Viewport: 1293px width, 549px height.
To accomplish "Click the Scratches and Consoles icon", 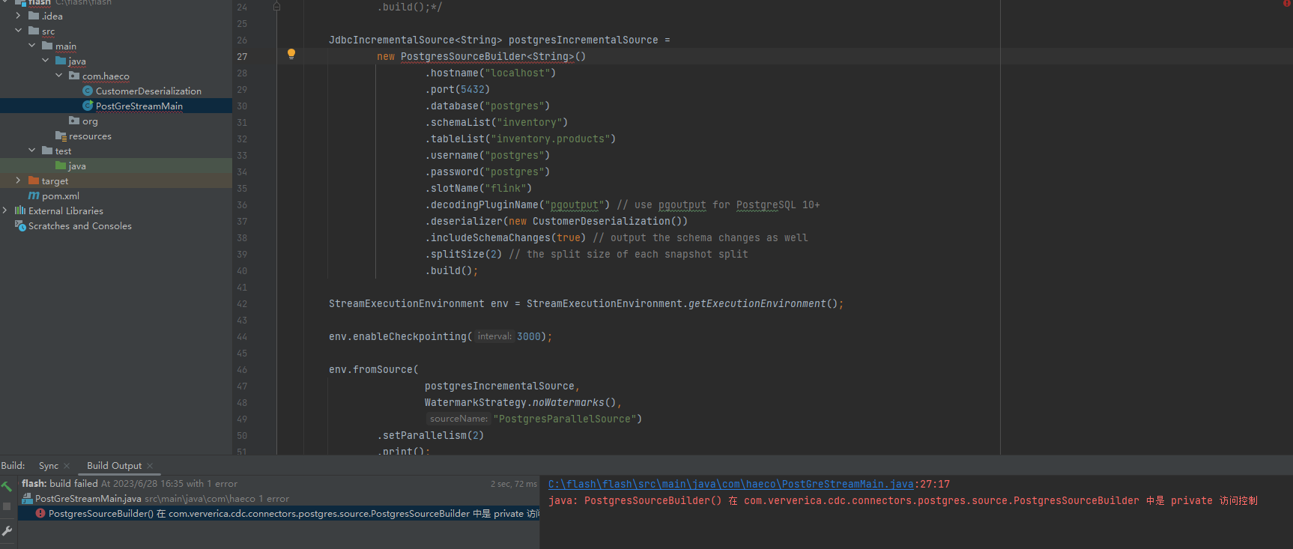I will (20, 225).
